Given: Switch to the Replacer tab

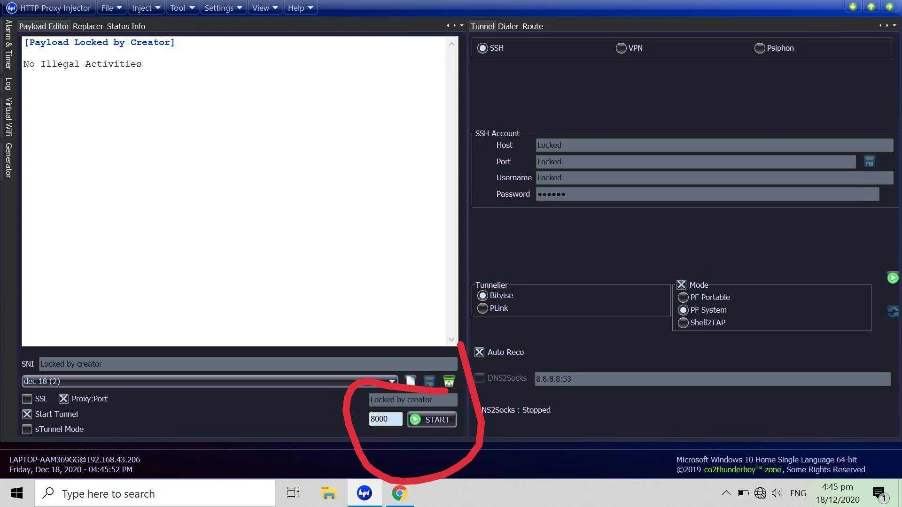Looking at the screenshot, I should coord(88,26).
